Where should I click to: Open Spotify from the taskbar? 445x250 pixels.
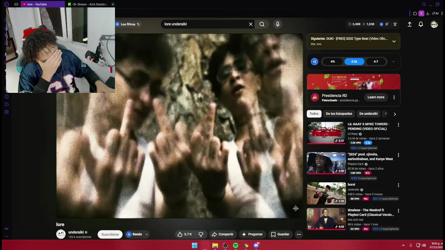click(236, 245)
